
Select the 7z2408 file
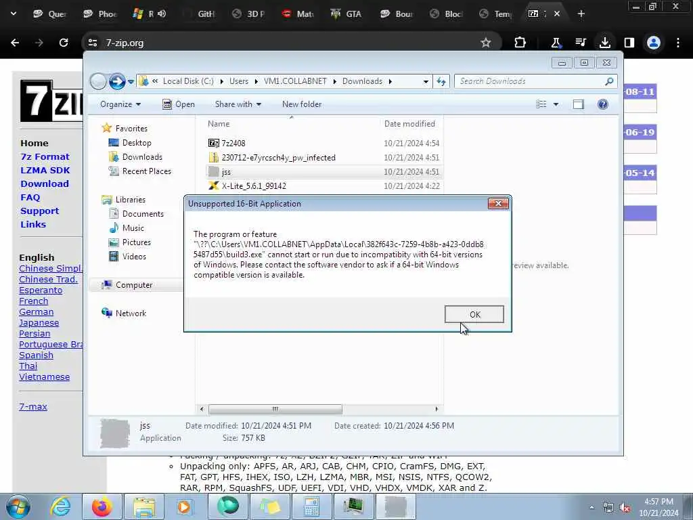point(323,144)
